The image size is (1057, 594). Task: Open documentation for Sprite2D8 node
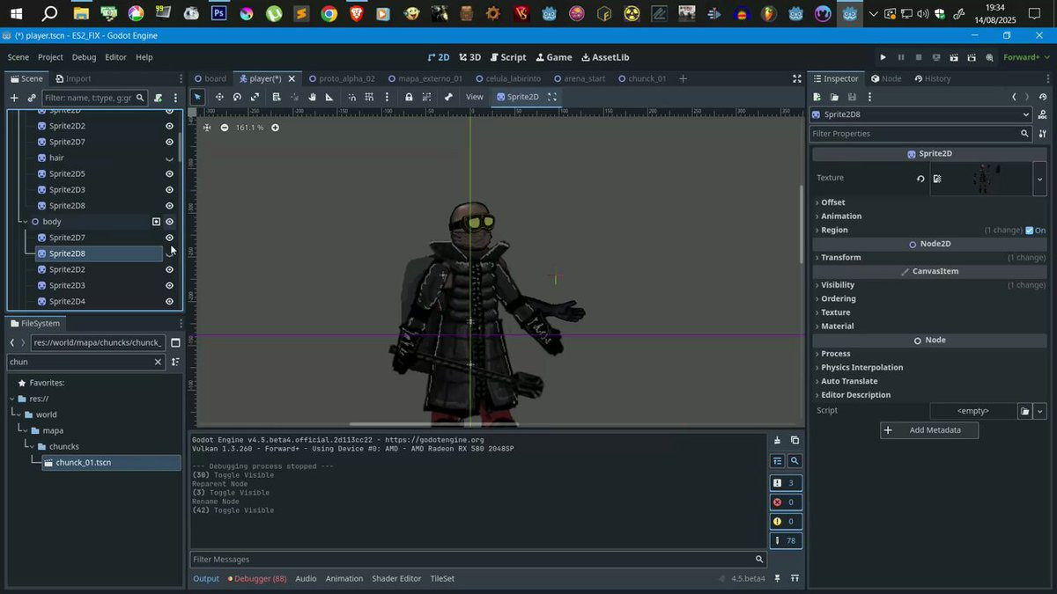(1043, 114)
